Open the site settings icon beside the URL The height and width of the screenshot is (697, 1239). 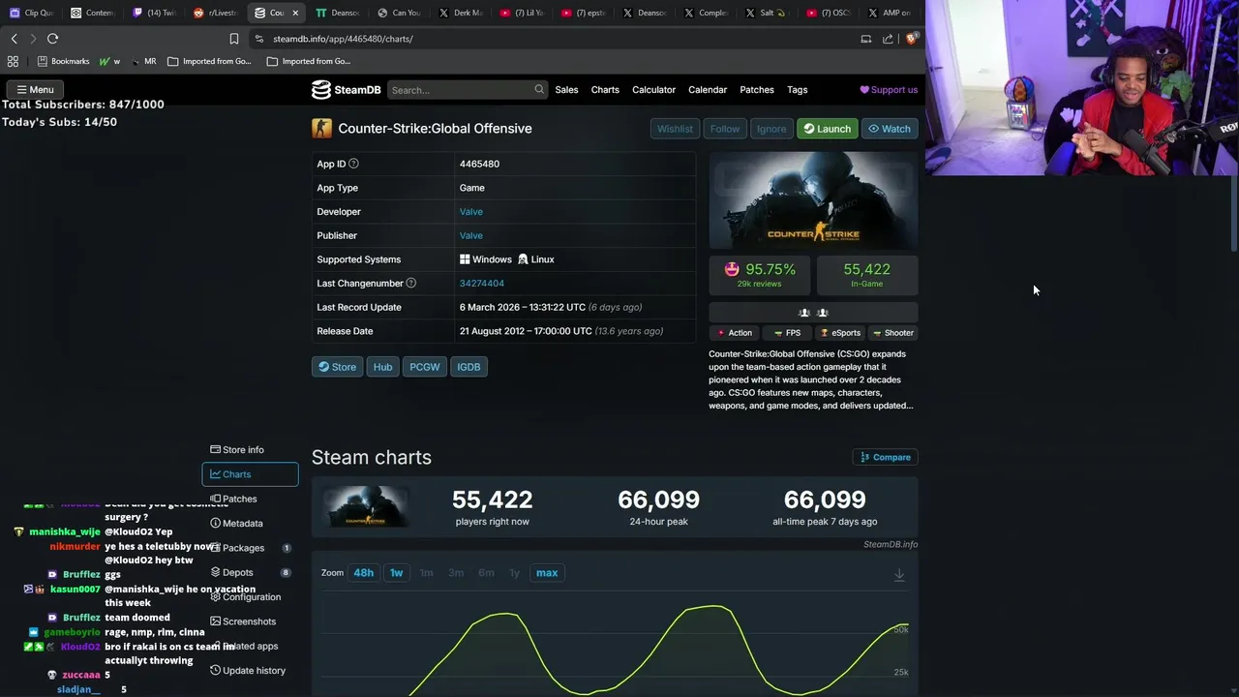pyautogui.click(x=258, y=39)
